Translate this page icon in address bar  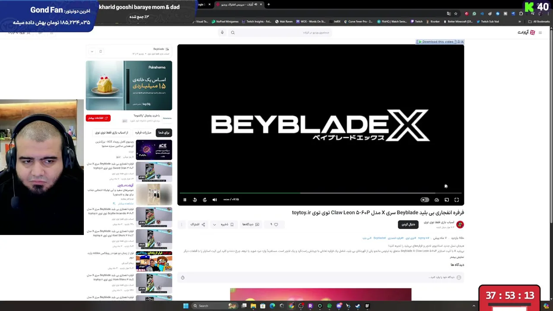click(x=448, y=13)
